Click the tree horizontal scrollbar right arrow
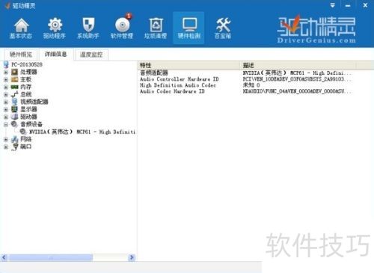The height and width of the screenshot is (273, 374). click(132, 257)
